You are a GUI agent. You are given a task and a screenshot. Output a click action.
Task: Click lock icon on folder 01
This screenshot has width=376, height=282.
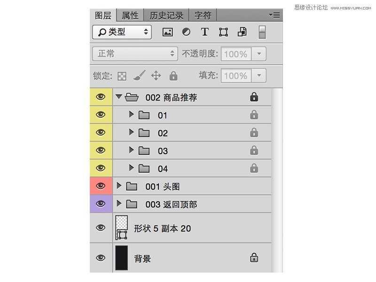click(254, 115)
